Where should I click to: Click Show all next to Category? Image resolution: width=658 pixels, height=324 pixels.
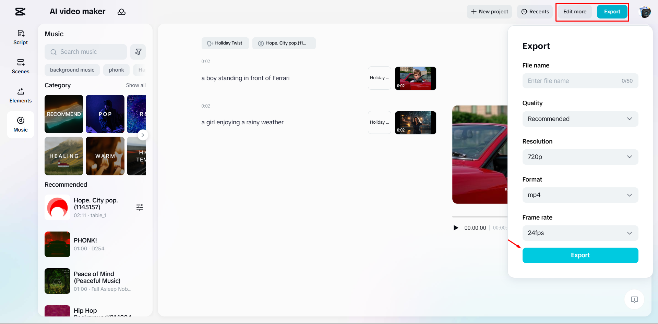pyautogui.click(x=136, y=85)
